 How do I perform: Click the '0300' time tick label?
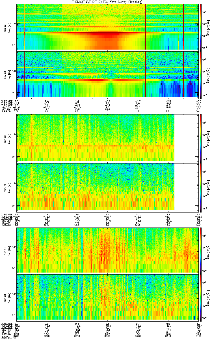pos(107,336)
